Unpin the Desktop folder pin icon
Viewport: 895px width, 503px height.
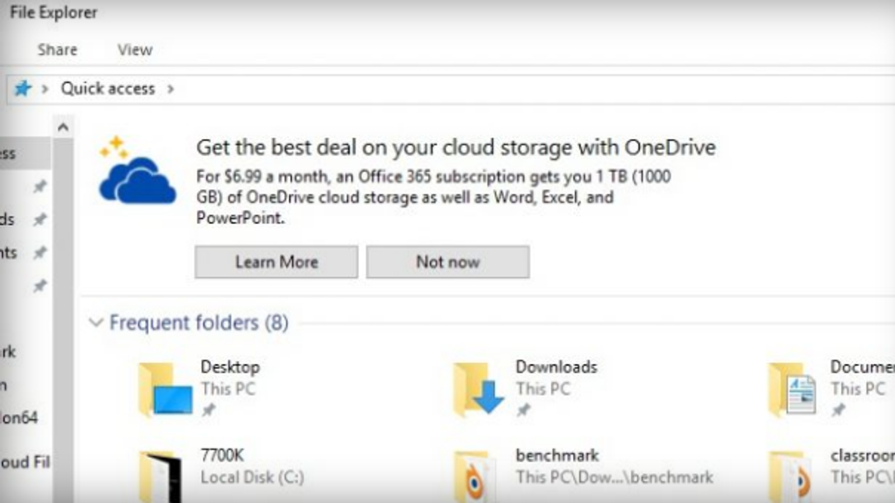208,410
